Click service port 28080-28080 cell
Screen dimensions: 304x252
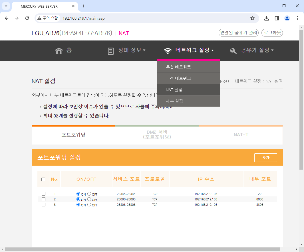pos(126,199)
